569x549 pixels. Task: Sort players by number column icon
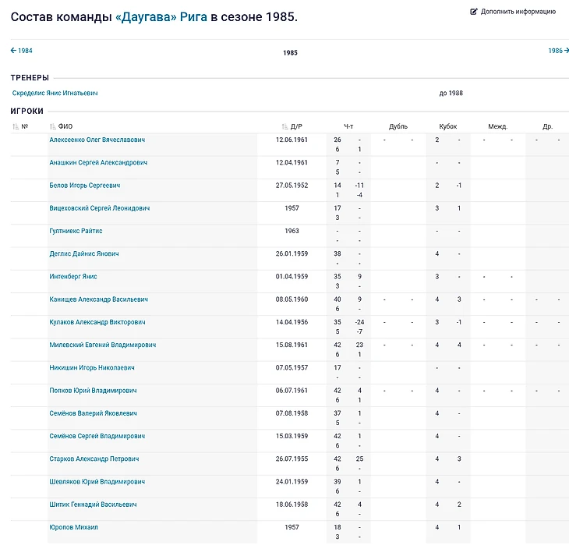(16, 126)
